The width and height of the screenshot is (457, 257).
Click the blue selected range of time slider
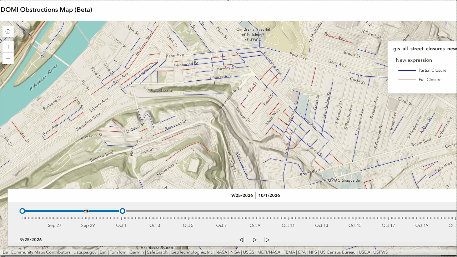coord(72,211)
